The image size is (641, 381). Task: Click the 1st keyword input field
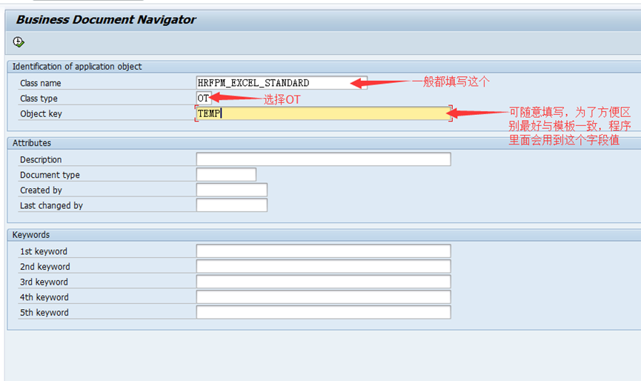[323, 251]
